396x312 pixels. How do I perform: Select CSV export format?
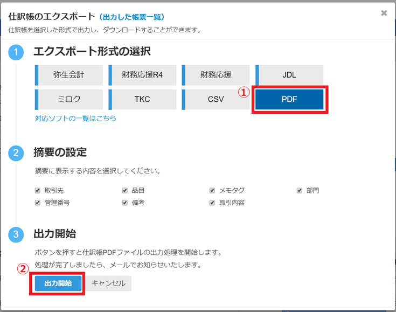coord(216,99)
